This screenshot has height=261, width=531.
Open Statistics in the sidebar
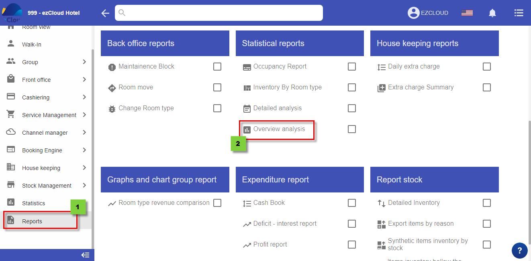33,203
